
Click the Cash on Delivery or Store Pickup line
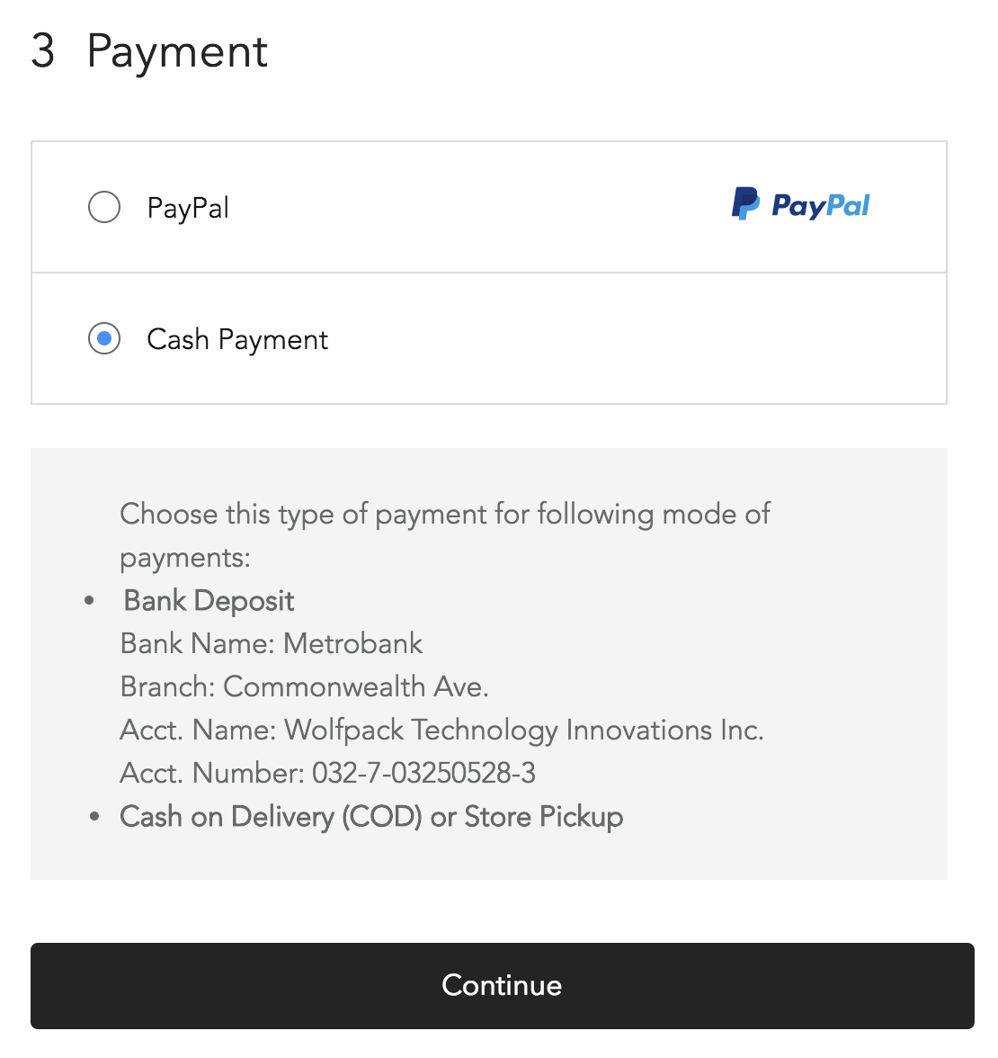click(371, 817)
